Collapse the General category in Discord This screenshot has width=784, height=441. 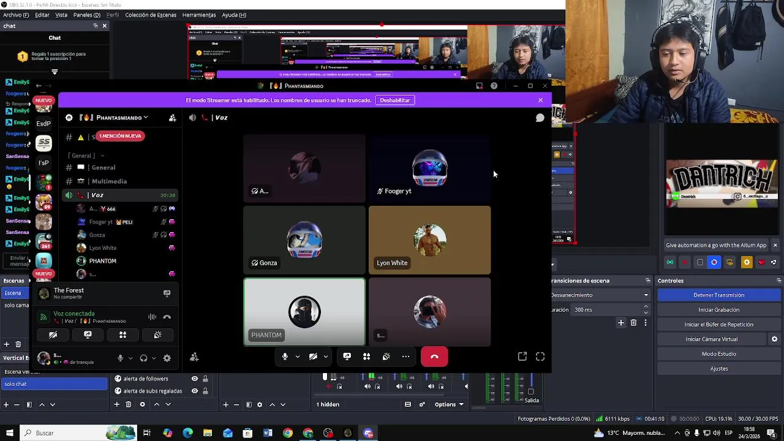86,156
